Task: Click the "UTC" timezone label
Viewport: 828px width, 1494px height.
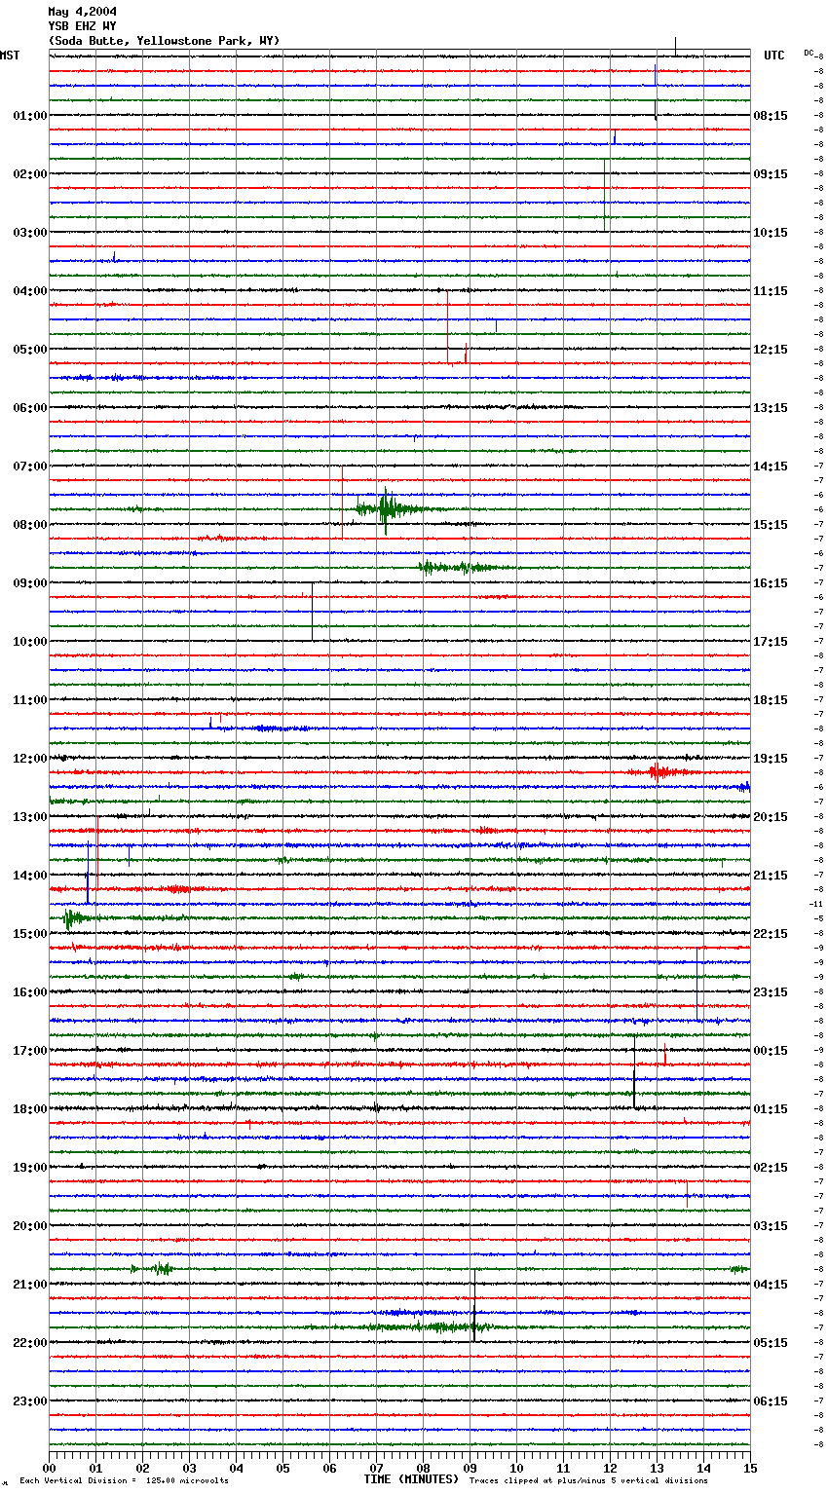Action: (x=774, y=56)
